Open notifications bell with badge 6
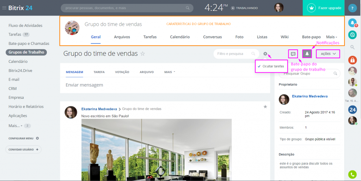The height and width of the screenshot is (181, 361). click(353, 23)
